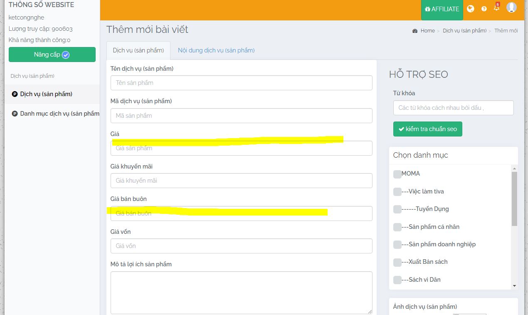Click the P icon beside Danh mục dịch vụ
Viewport: 528px width, 315px height.
coord(15,114)
